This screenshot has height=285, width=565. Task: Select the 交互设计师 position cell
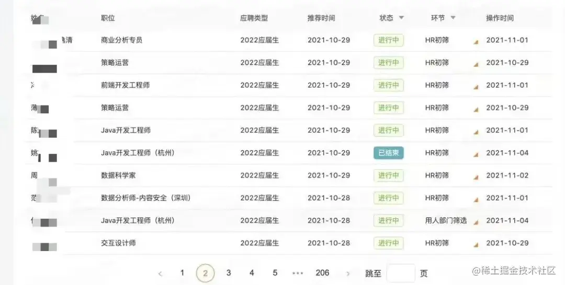tap(118, 243)
